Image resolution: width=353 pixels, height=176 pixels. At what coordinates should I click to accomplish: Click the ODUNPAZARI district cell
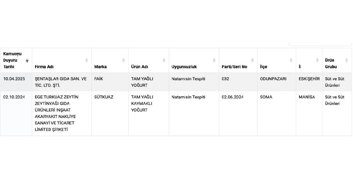pyautogui.click(x=277, y=82)
